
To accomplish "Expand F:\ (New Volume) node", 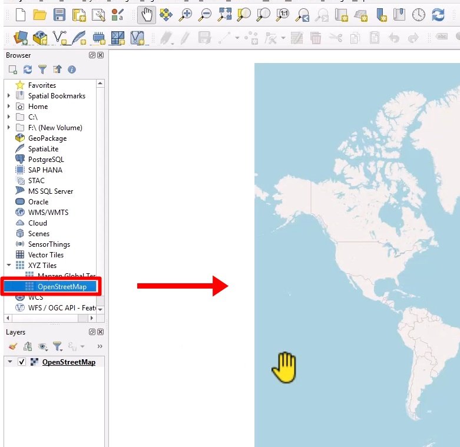I will (x=9, y=127).
